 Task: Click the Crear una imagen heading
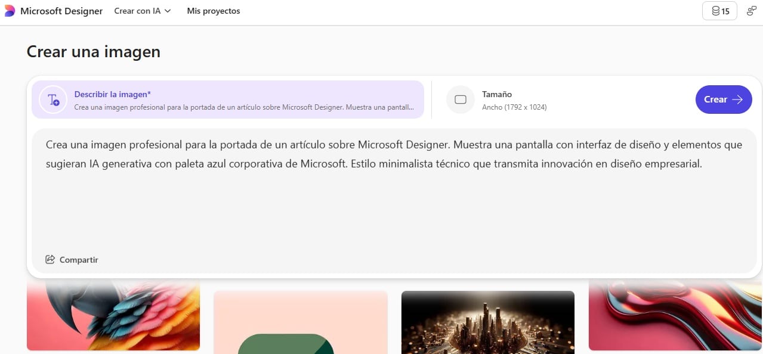pos(94,52)
